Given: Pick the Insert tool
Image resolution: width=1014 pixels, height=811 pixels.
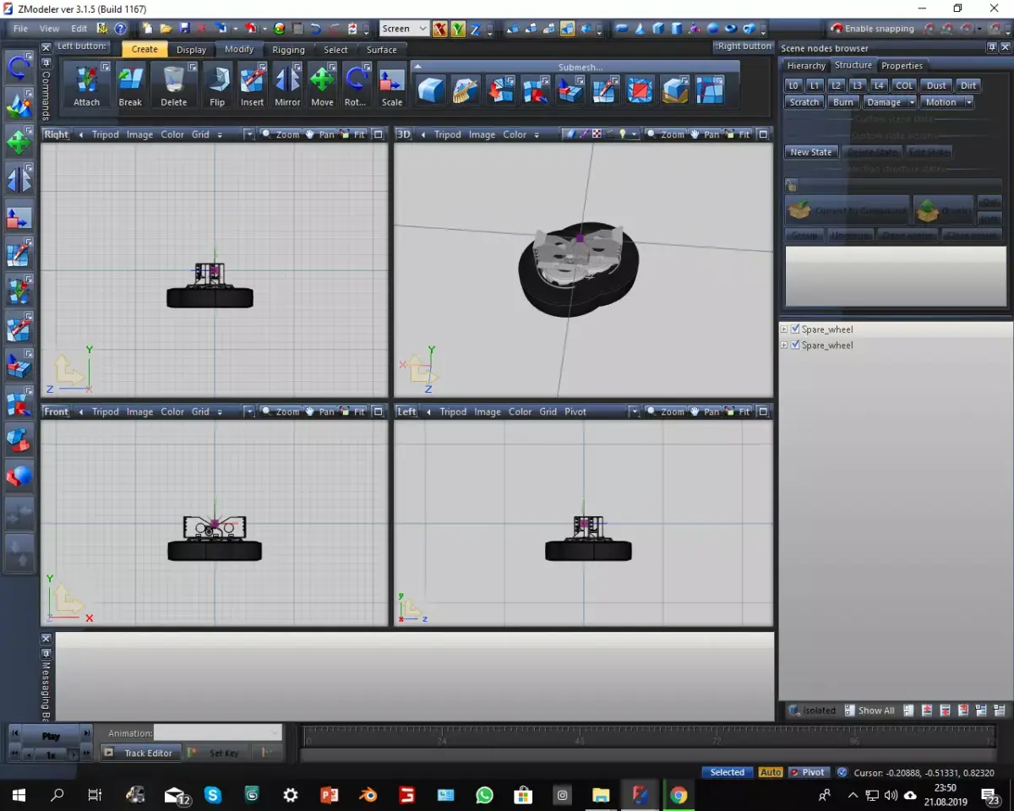Looking at the screenshot, I should point(252,85).
